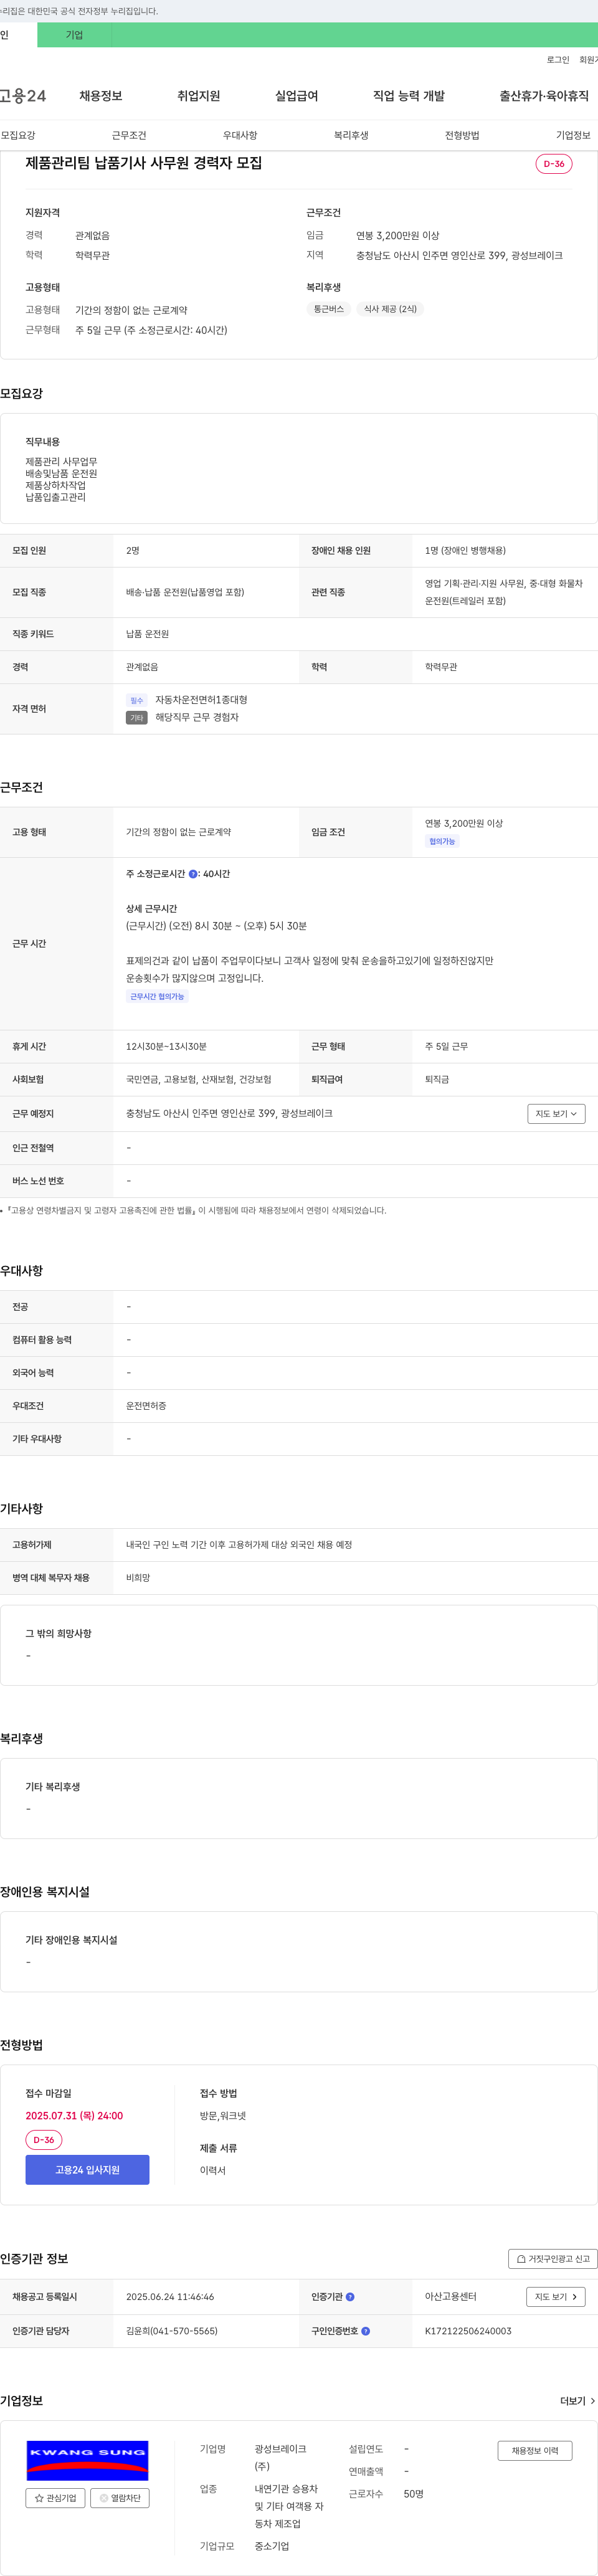Block viewing with 열람차단 button
This screenshot has width=598, height=2576.
tap(120, 2498)
